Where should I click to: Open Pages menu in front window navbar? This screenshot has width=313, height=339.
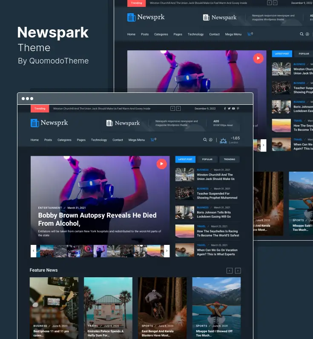point(81,140)
